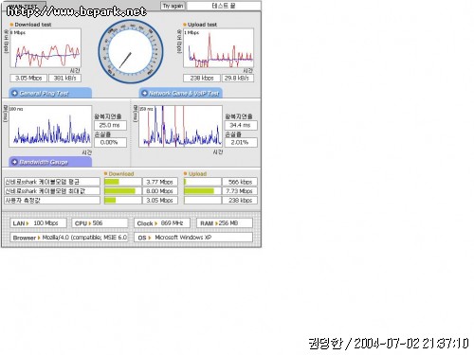The height and width of the screenshot is (355, 474).
Task: Click the Download column header in Bandwidth Gauge
Action: (121, 174)
